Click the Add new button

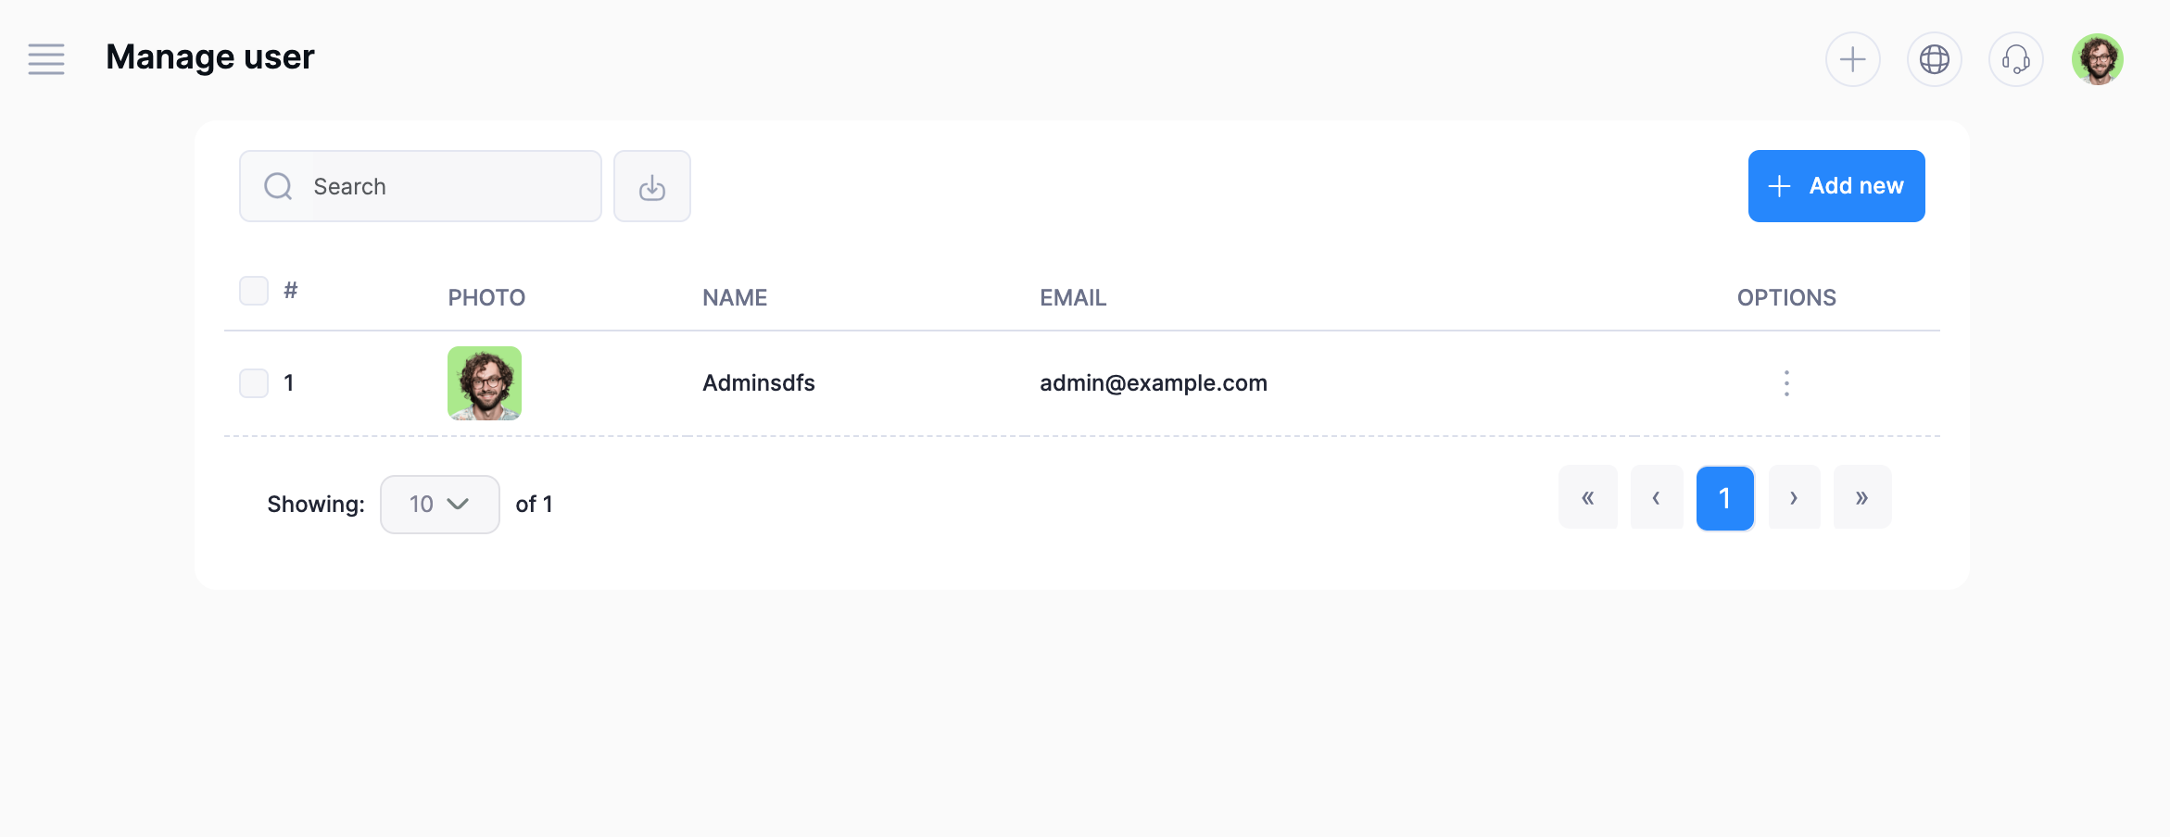tap(1836, 186)
